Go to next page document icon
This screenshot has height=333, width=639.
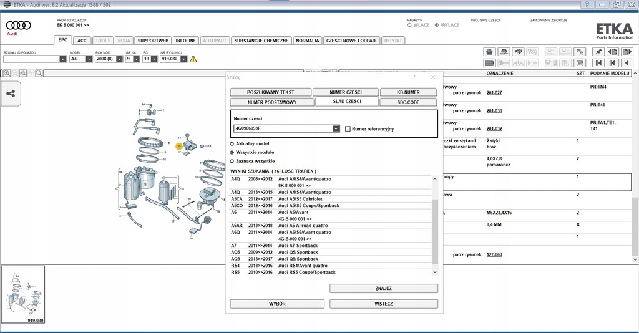627,52
